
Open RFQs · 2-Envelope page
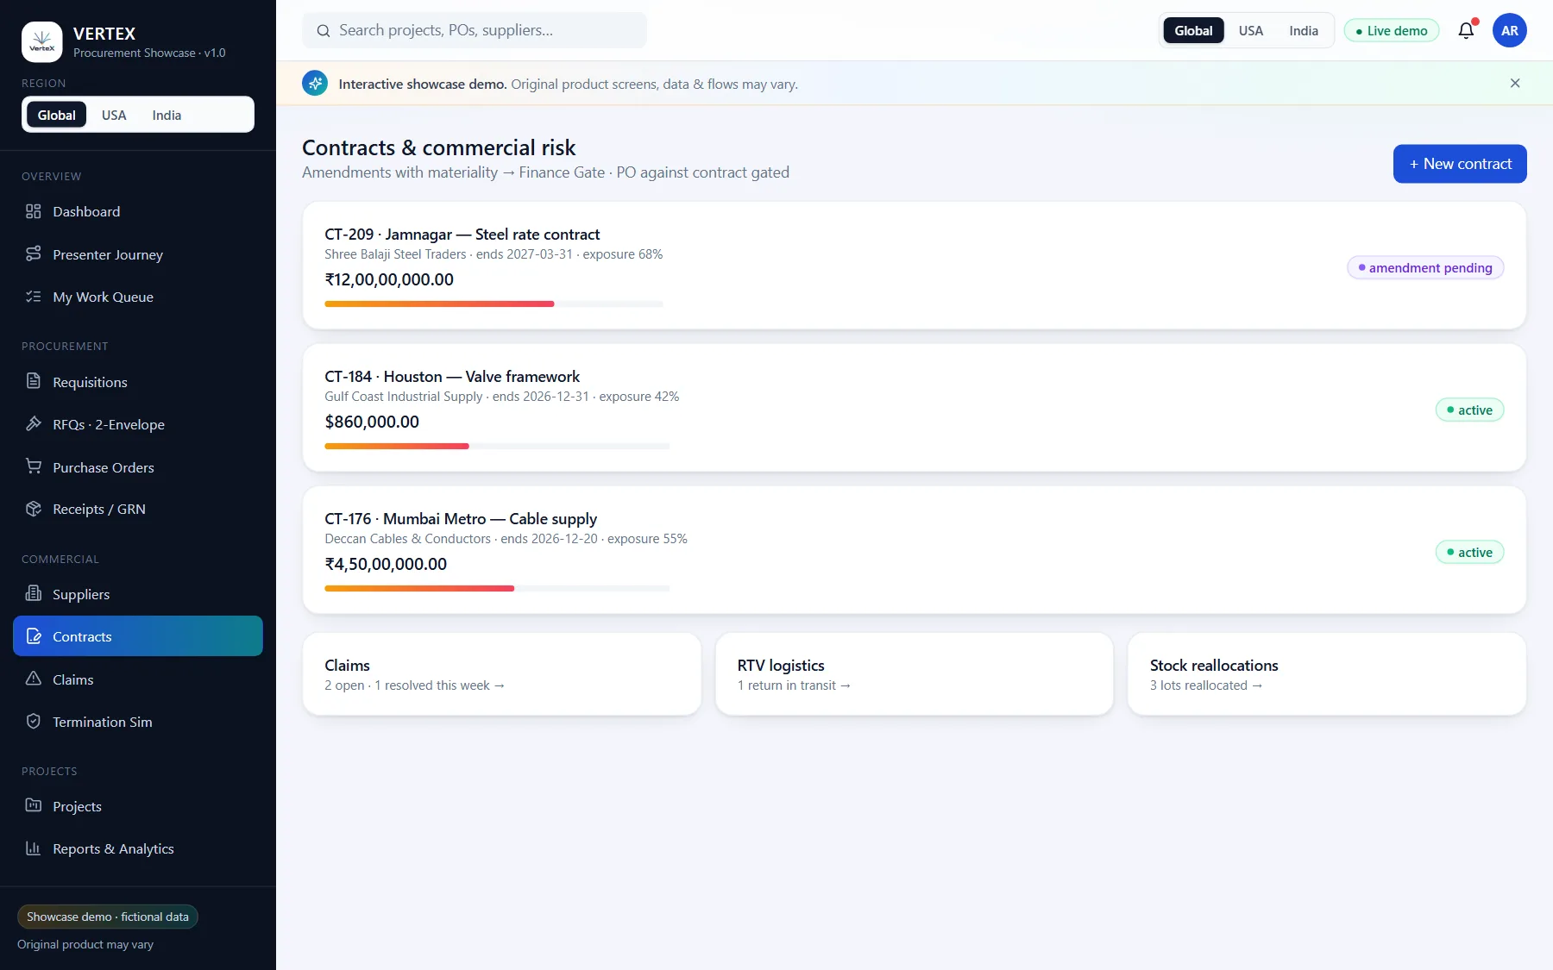138,424
